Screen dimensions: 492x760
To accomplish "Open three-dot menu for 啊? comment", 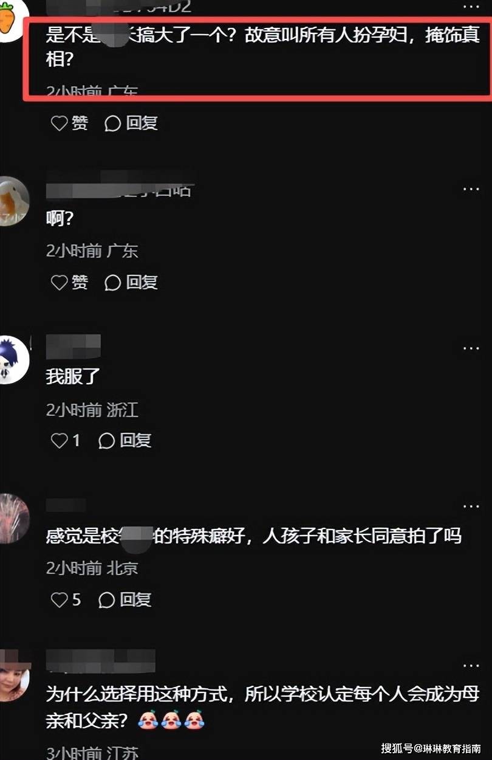I will click(x=471, y=190).
